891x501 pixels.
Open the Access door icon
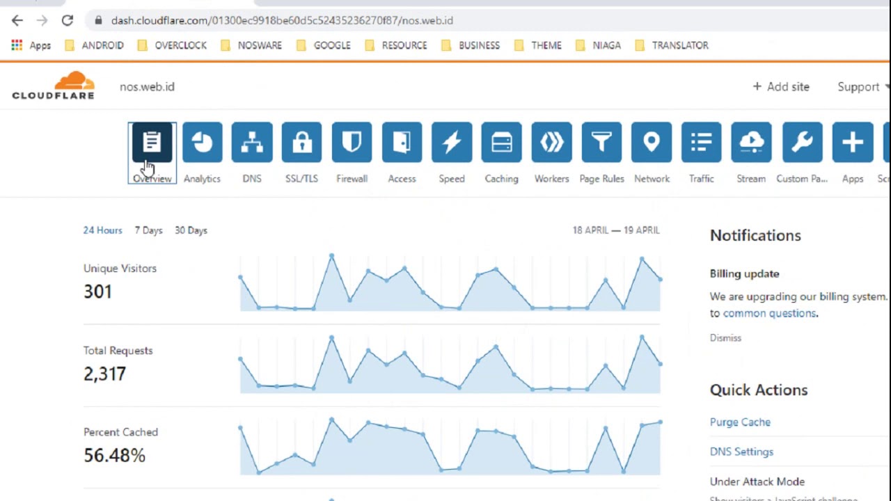pyautogui.click(x=402, y=143)
